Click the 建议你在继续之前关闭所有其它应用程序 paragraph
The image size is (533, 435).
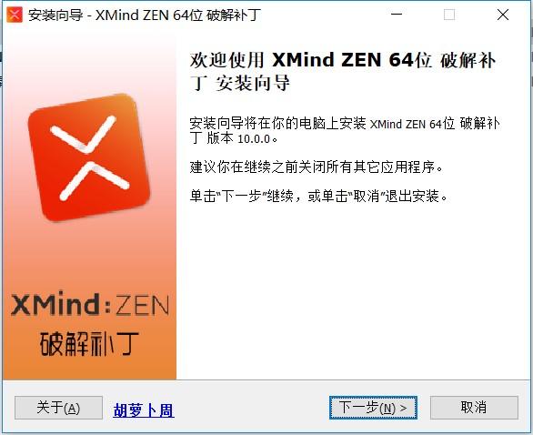(x=317, y=167)
